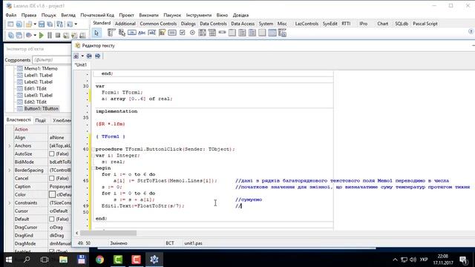The width and height of the screenshot is (475, 267).
Task: Click the Open file folder icon
Action: coord(29,24)
